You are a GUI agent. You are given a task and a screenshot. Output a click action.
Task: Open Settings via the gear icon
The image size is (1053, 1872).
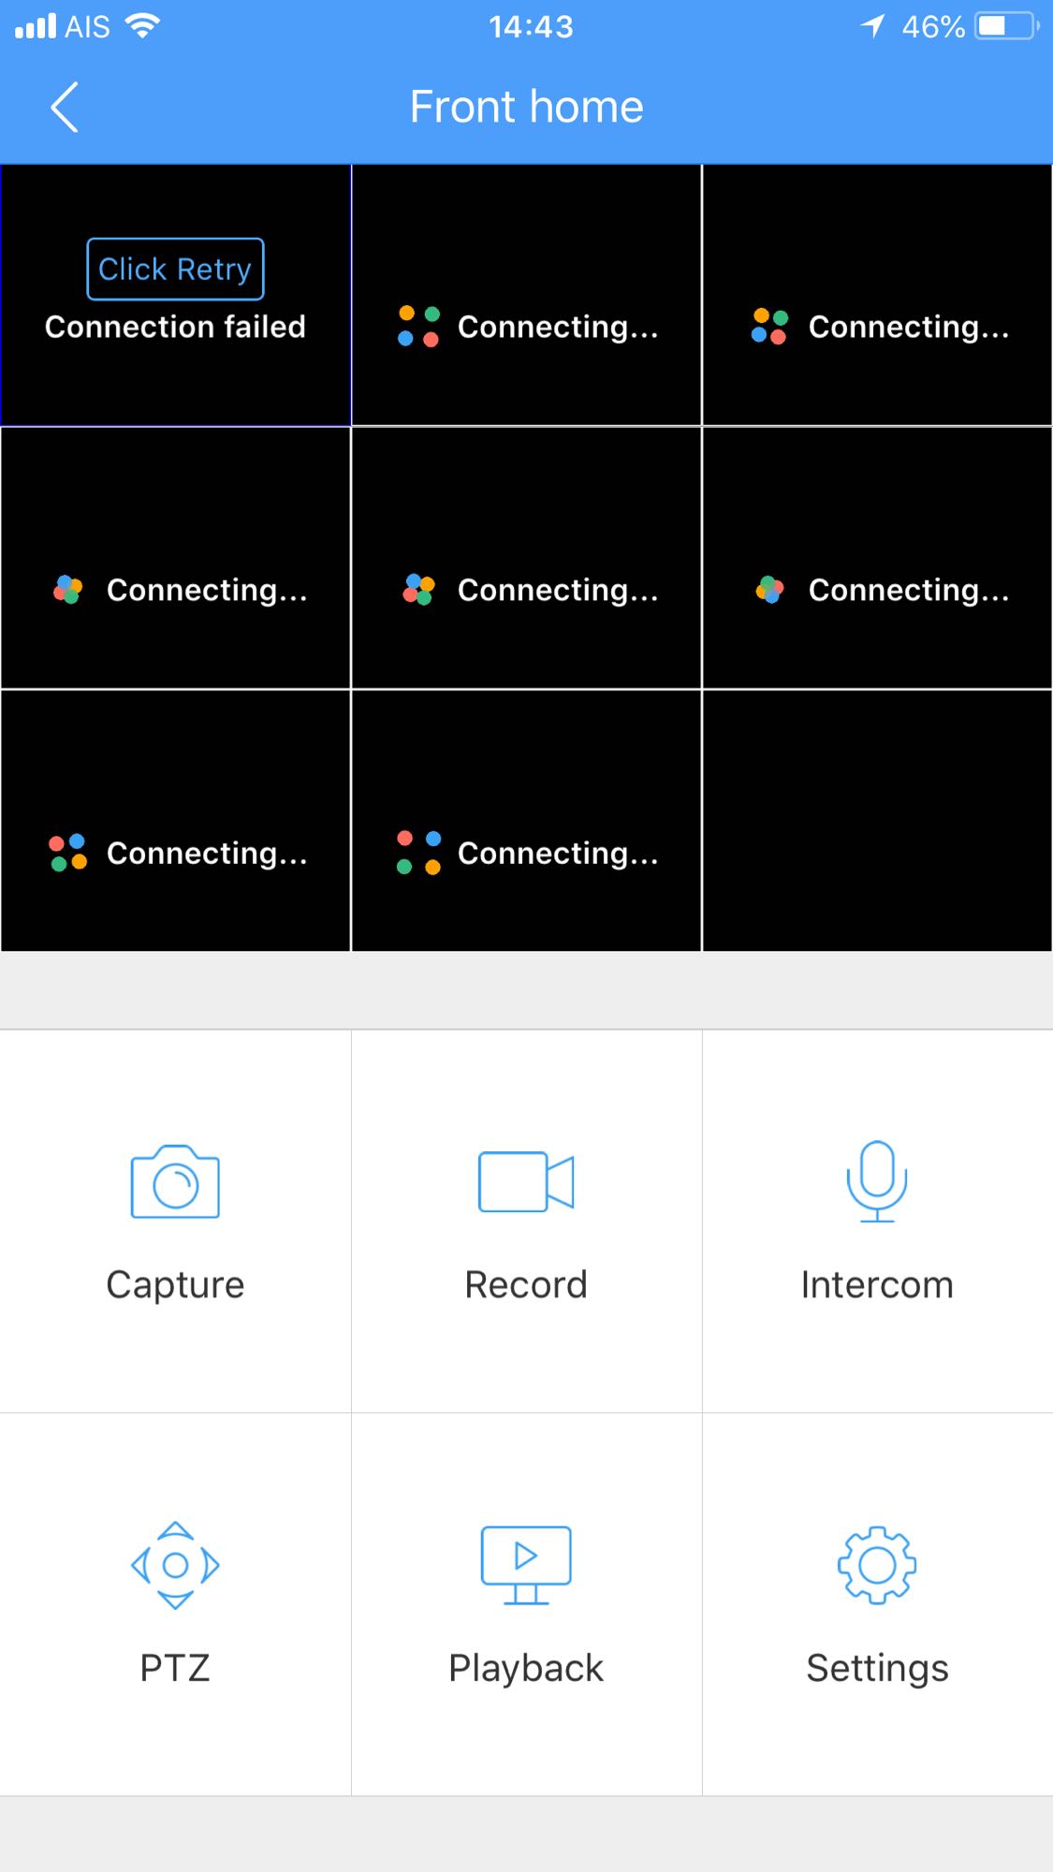[x=877, y=1565]
